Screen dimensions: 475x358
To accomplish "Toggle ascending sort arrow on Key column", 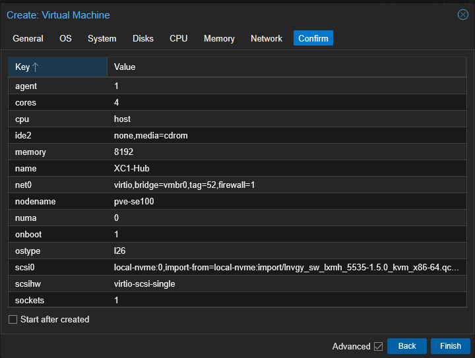I will tap(36, 67).
